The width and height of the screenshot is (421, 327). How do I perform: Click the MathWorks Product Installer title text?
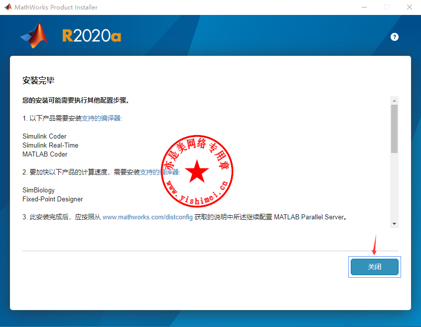tap(56, 7)
